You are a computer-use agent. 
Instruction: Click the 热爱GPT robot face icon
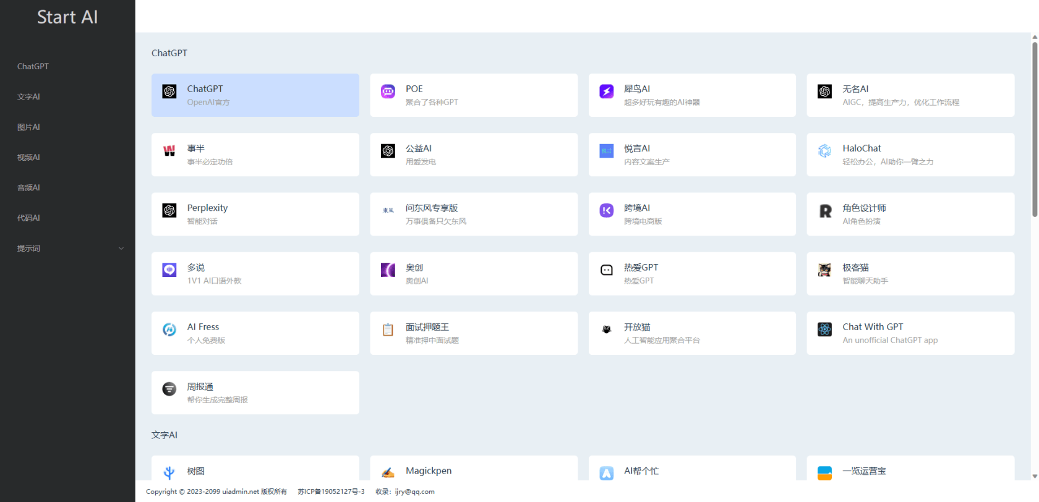[x=607, y=270]
